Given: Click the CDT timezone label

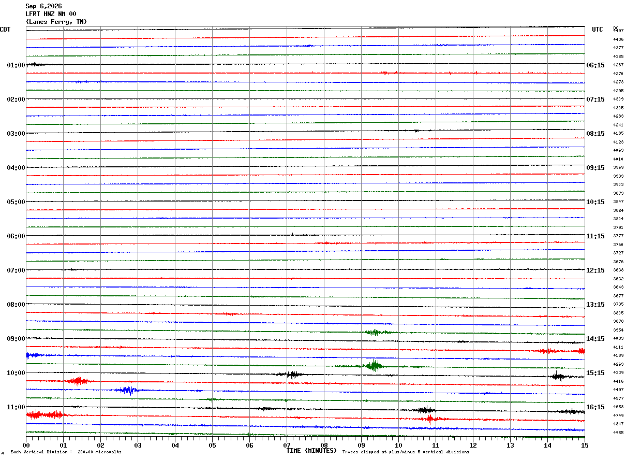Looking at the screenshot, I should point(5,30).
